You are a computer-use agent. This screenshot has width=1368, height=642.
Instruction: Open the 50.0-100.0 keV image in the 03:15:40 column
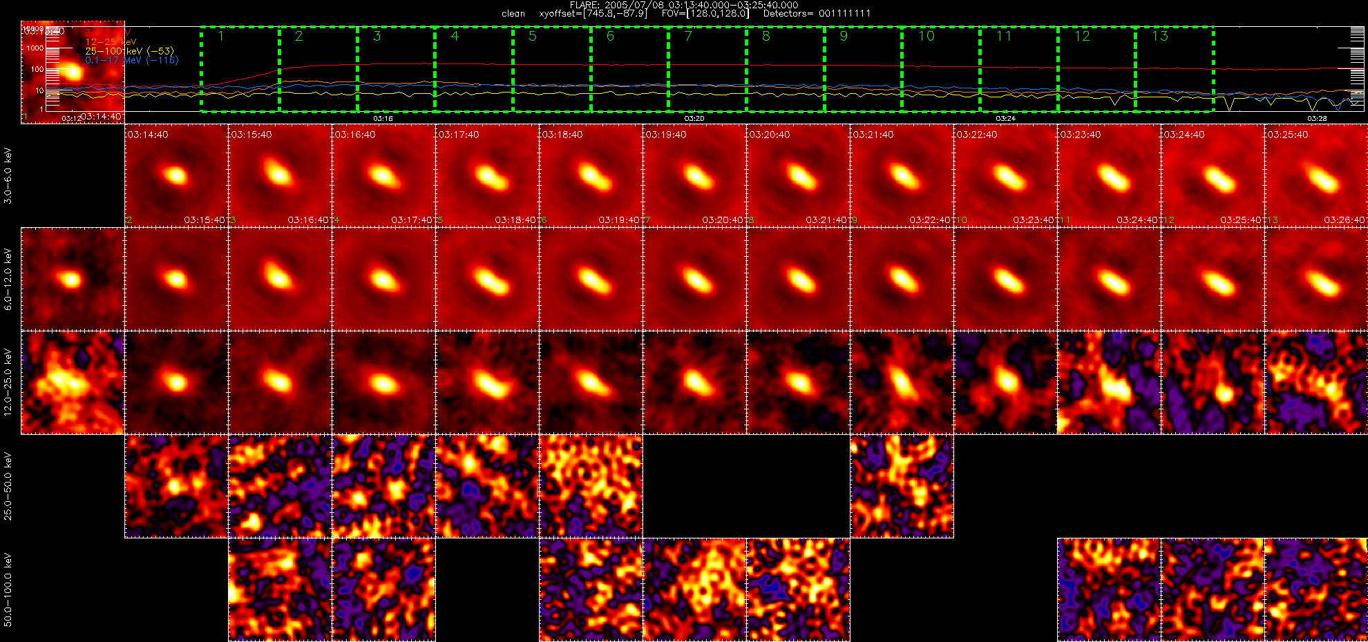click(x=280, y=590)
